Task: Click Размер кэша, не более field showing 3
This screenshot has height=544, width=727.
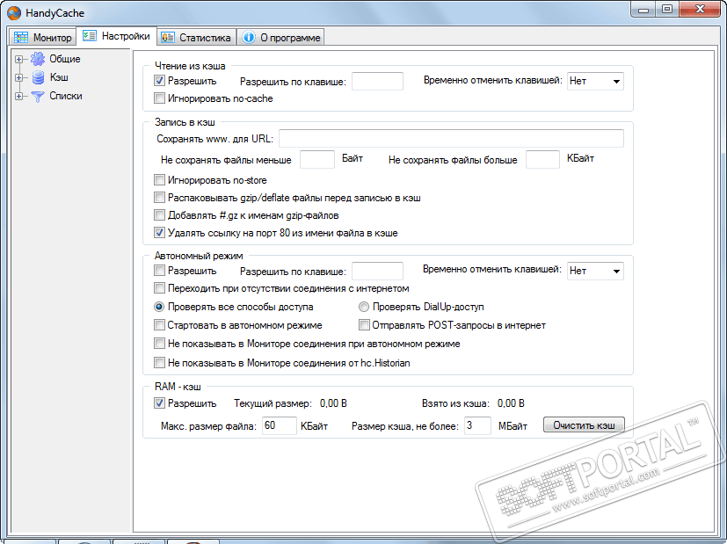Action: click(477, 425)
